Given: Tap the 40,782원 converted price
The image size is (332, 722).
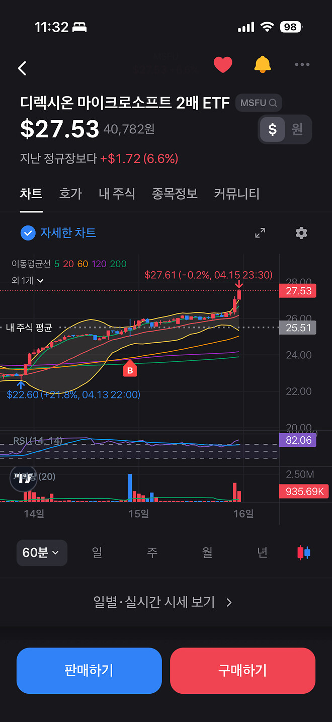Looking at the screenshot, I should (129, 130).
